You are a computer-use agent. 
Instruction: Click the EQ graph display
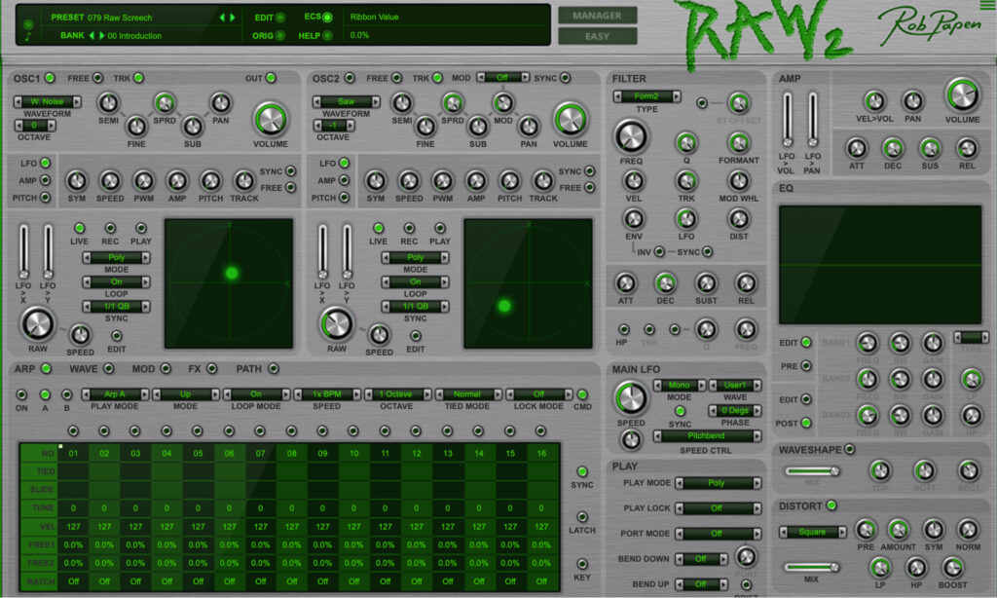click(x=880, y=265)
